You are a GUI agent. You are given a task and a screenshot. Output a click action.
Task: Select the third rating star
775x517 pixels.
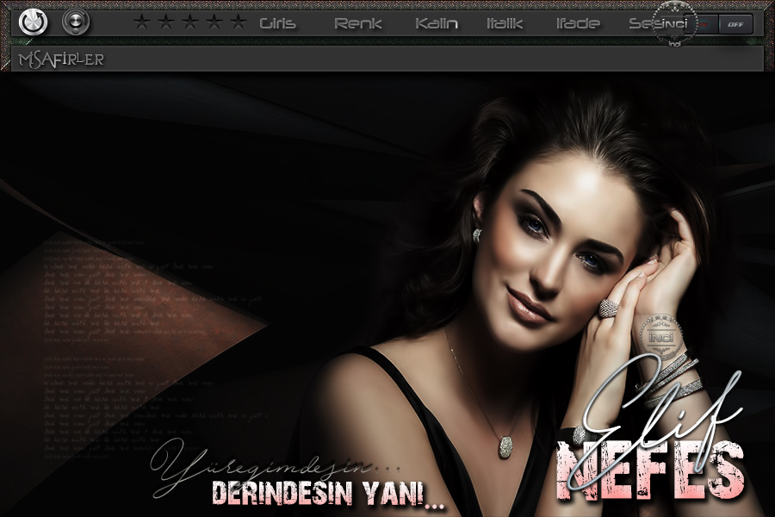(x=190, y=22)
